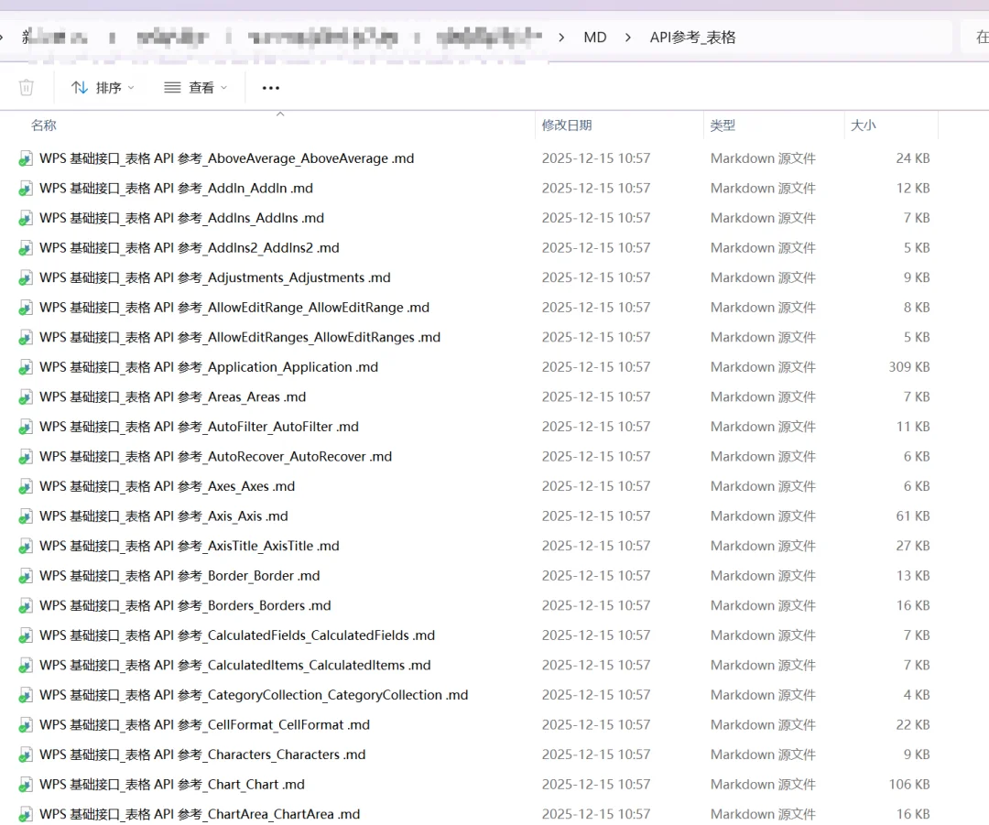989x825 pixels.
Task: Open the 排序 sort dropdown
Action: (103, 88)
